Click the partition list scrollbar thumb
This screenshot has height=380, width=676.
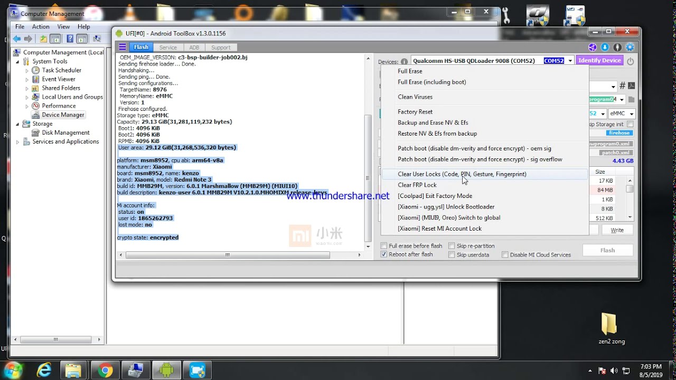[630, 189]
